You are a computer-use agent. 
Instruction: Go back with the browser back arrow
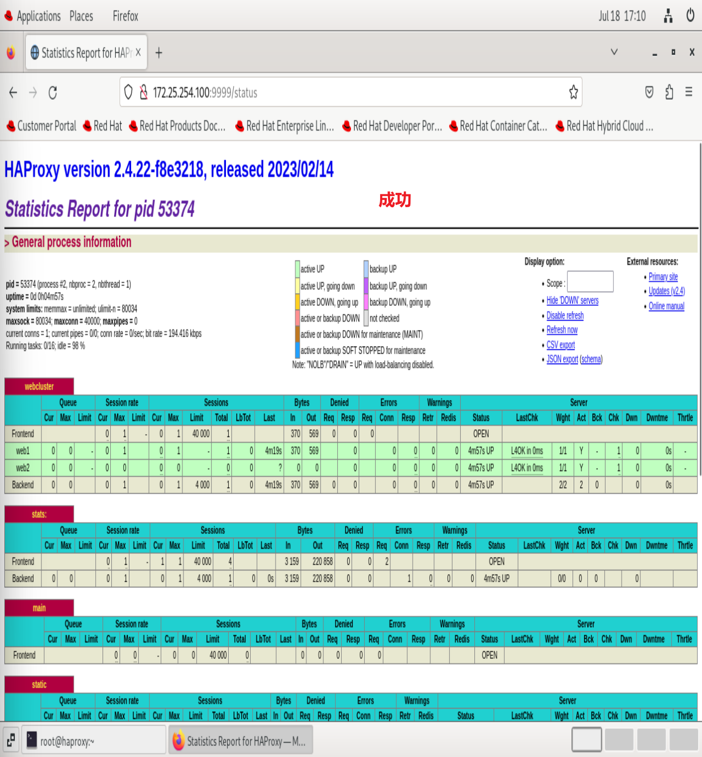pyautogui.click(x=13, y=93)
